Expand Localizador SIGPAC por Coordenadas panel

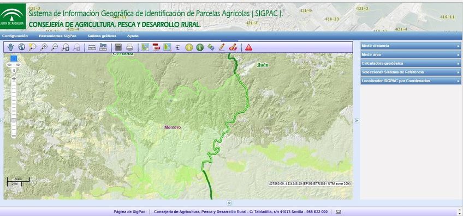pos(411,81)
